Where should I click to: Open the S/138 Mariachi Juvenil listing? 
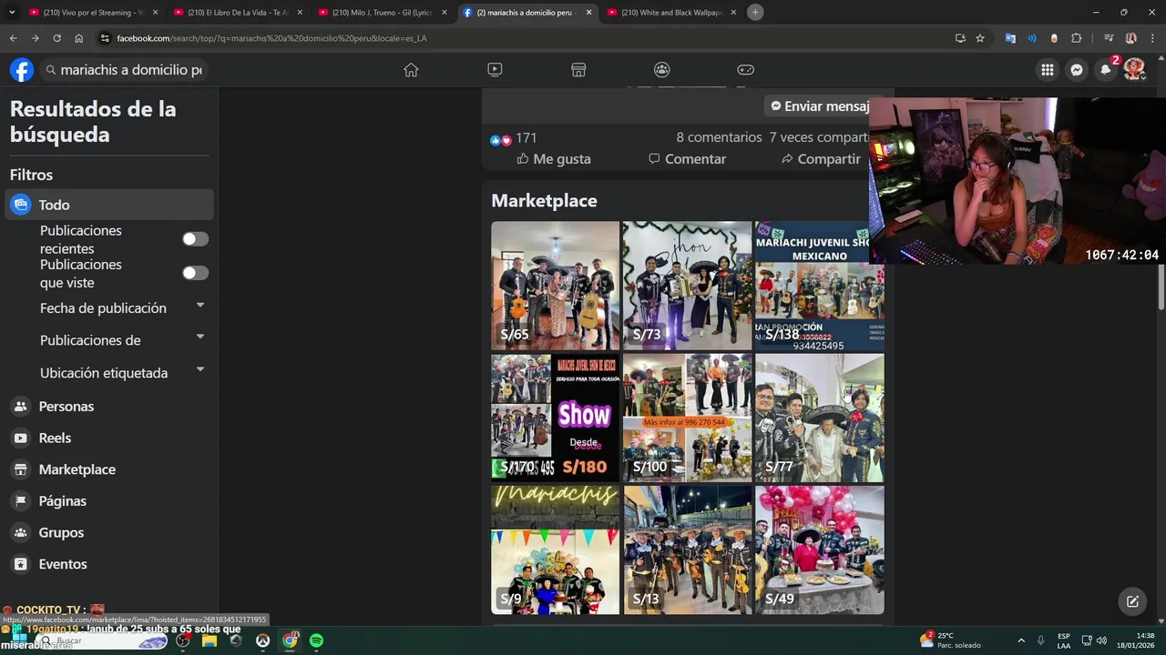click(819, 286)
